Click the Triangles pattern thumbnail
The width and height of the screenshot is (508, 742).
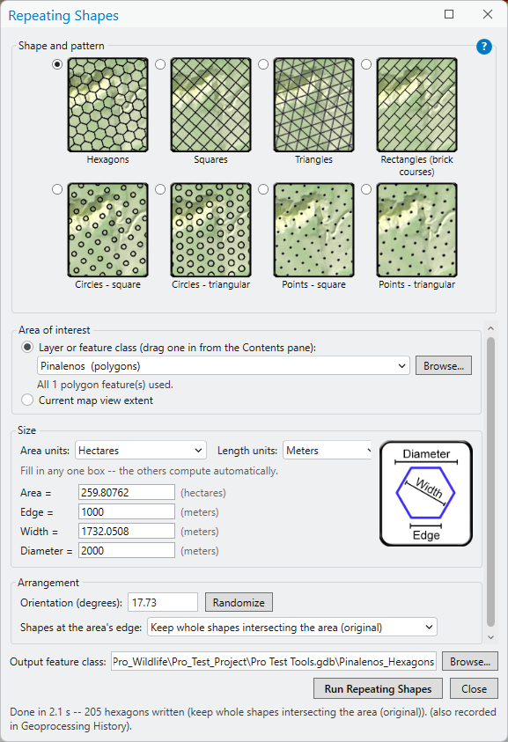click(314, 105)
